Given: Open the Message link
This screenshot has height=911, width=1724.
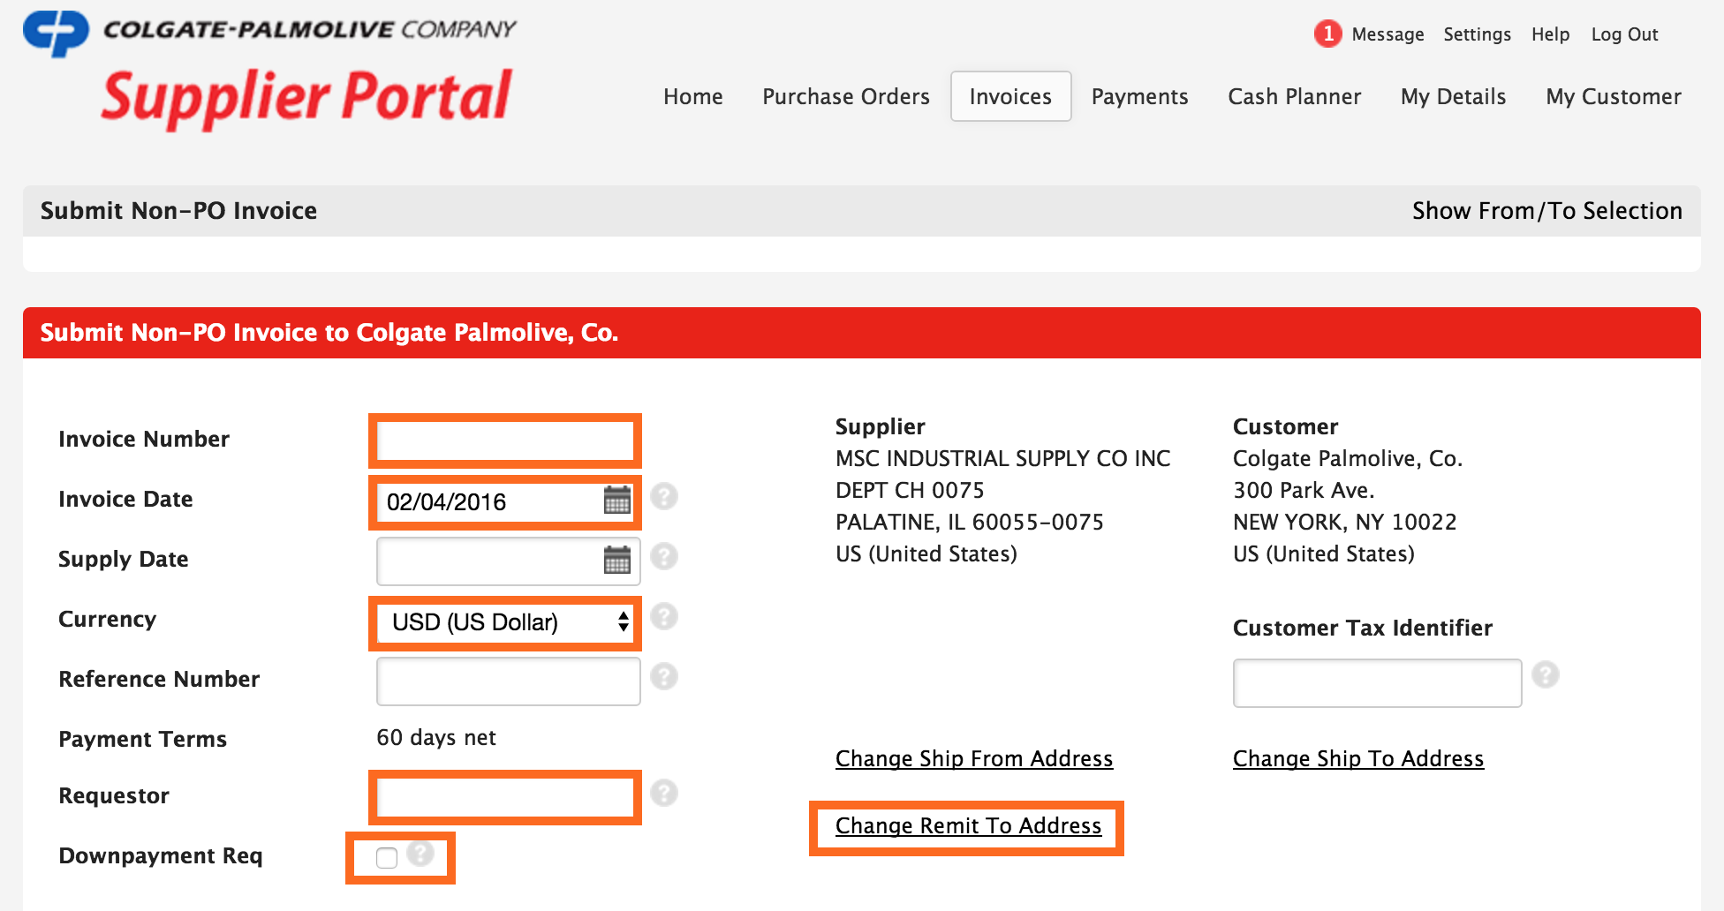Looking at the screenshot, I should click(x=1388, y=34).
